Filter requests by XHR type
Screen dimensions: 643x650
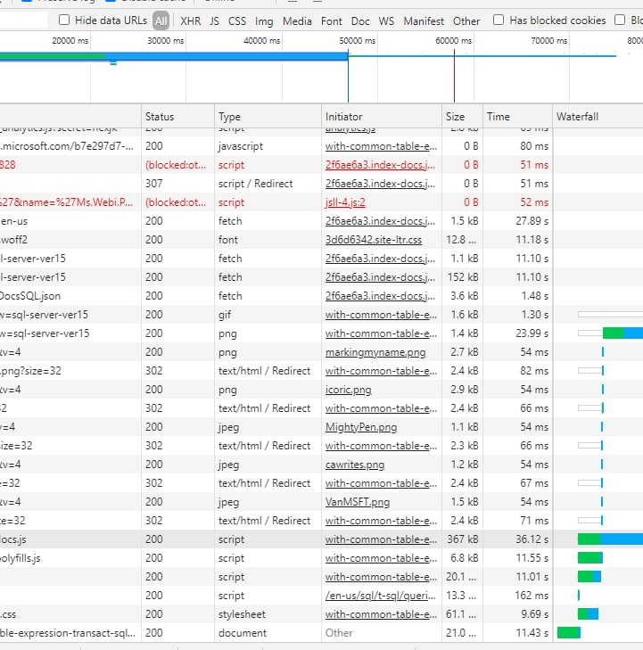[x=190, y=21]
